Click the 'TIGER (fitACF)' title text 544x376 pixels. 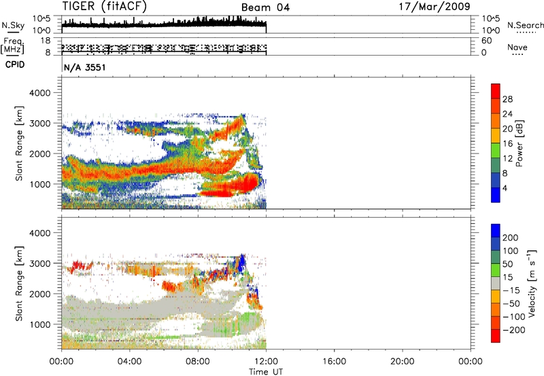(x=105, y=7)
